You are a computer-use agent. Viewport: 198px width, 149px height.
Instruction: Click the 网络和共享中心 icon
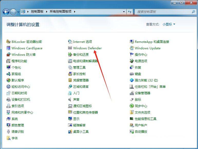8,112
